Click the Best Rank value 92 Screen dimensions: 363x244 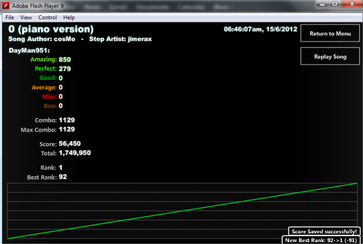coord(63,177)
